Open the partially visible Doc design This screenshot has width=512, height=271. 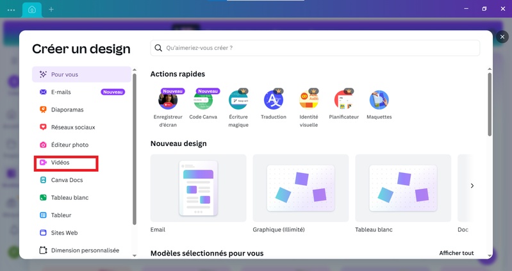465,188
